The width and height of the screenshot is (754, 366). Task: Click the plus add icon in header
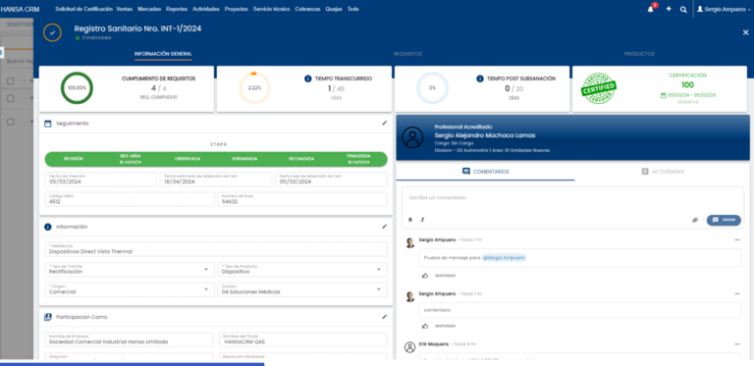tap(669, 9)
